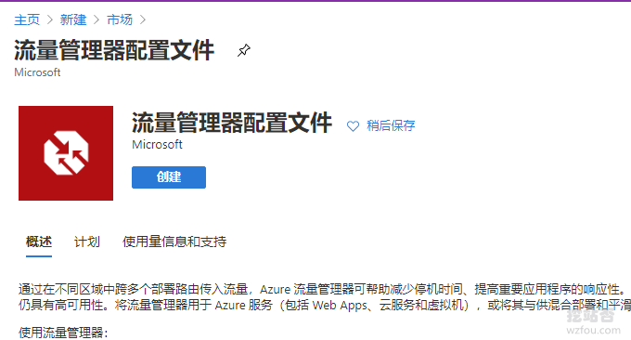Click the heading 流量管理器配置文件 beside the logo

[232, 123]
